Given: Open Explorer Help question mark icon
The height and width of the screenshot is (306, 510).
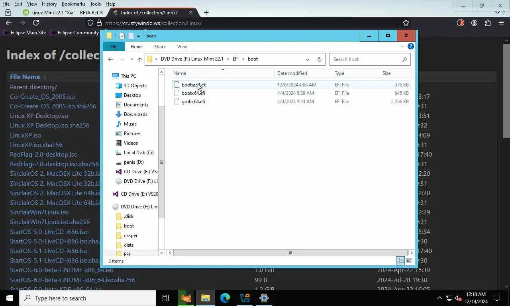Looking at the screenshot, I should [x=411, y=46].
